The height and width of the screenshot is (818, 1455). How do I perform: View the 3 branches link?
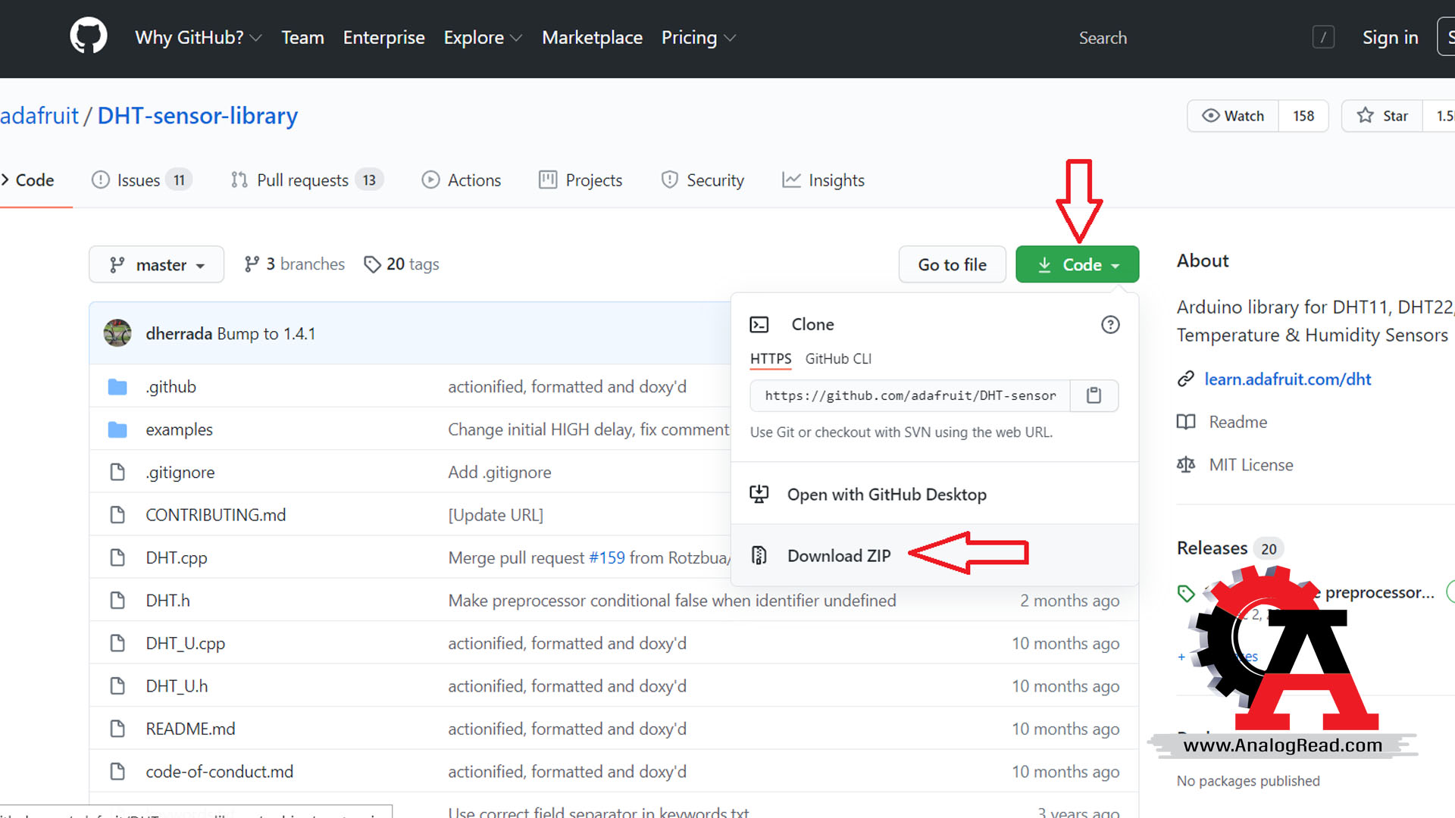295,264
